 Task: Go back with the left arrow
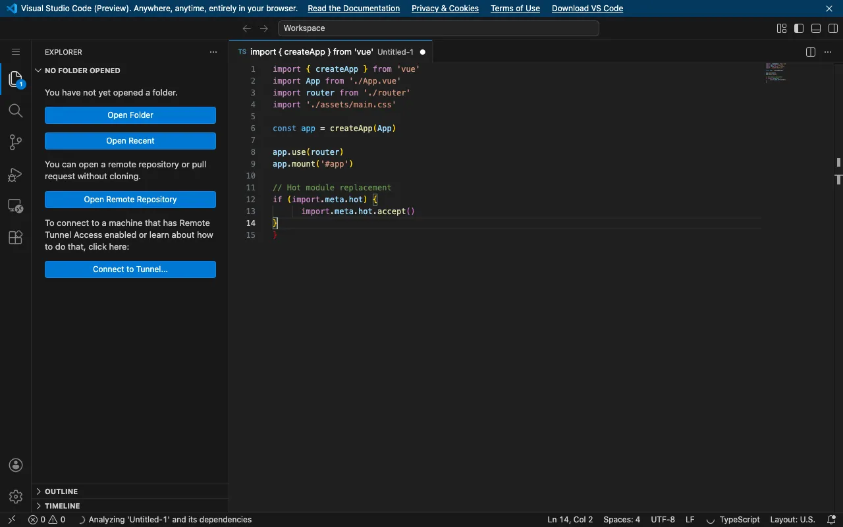click(x=247, y=28)
